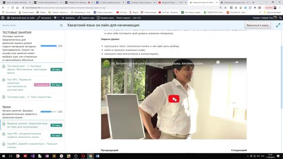The image size is (283, 159).
Task: Open the 'Другие закладки' bookmarks folder
Action: coord(272,12)
